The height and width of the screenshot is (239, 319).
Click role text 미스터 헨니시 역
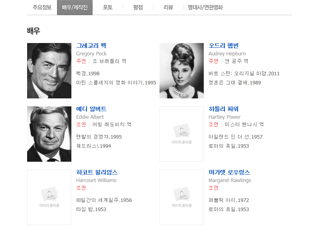(244, 125)
